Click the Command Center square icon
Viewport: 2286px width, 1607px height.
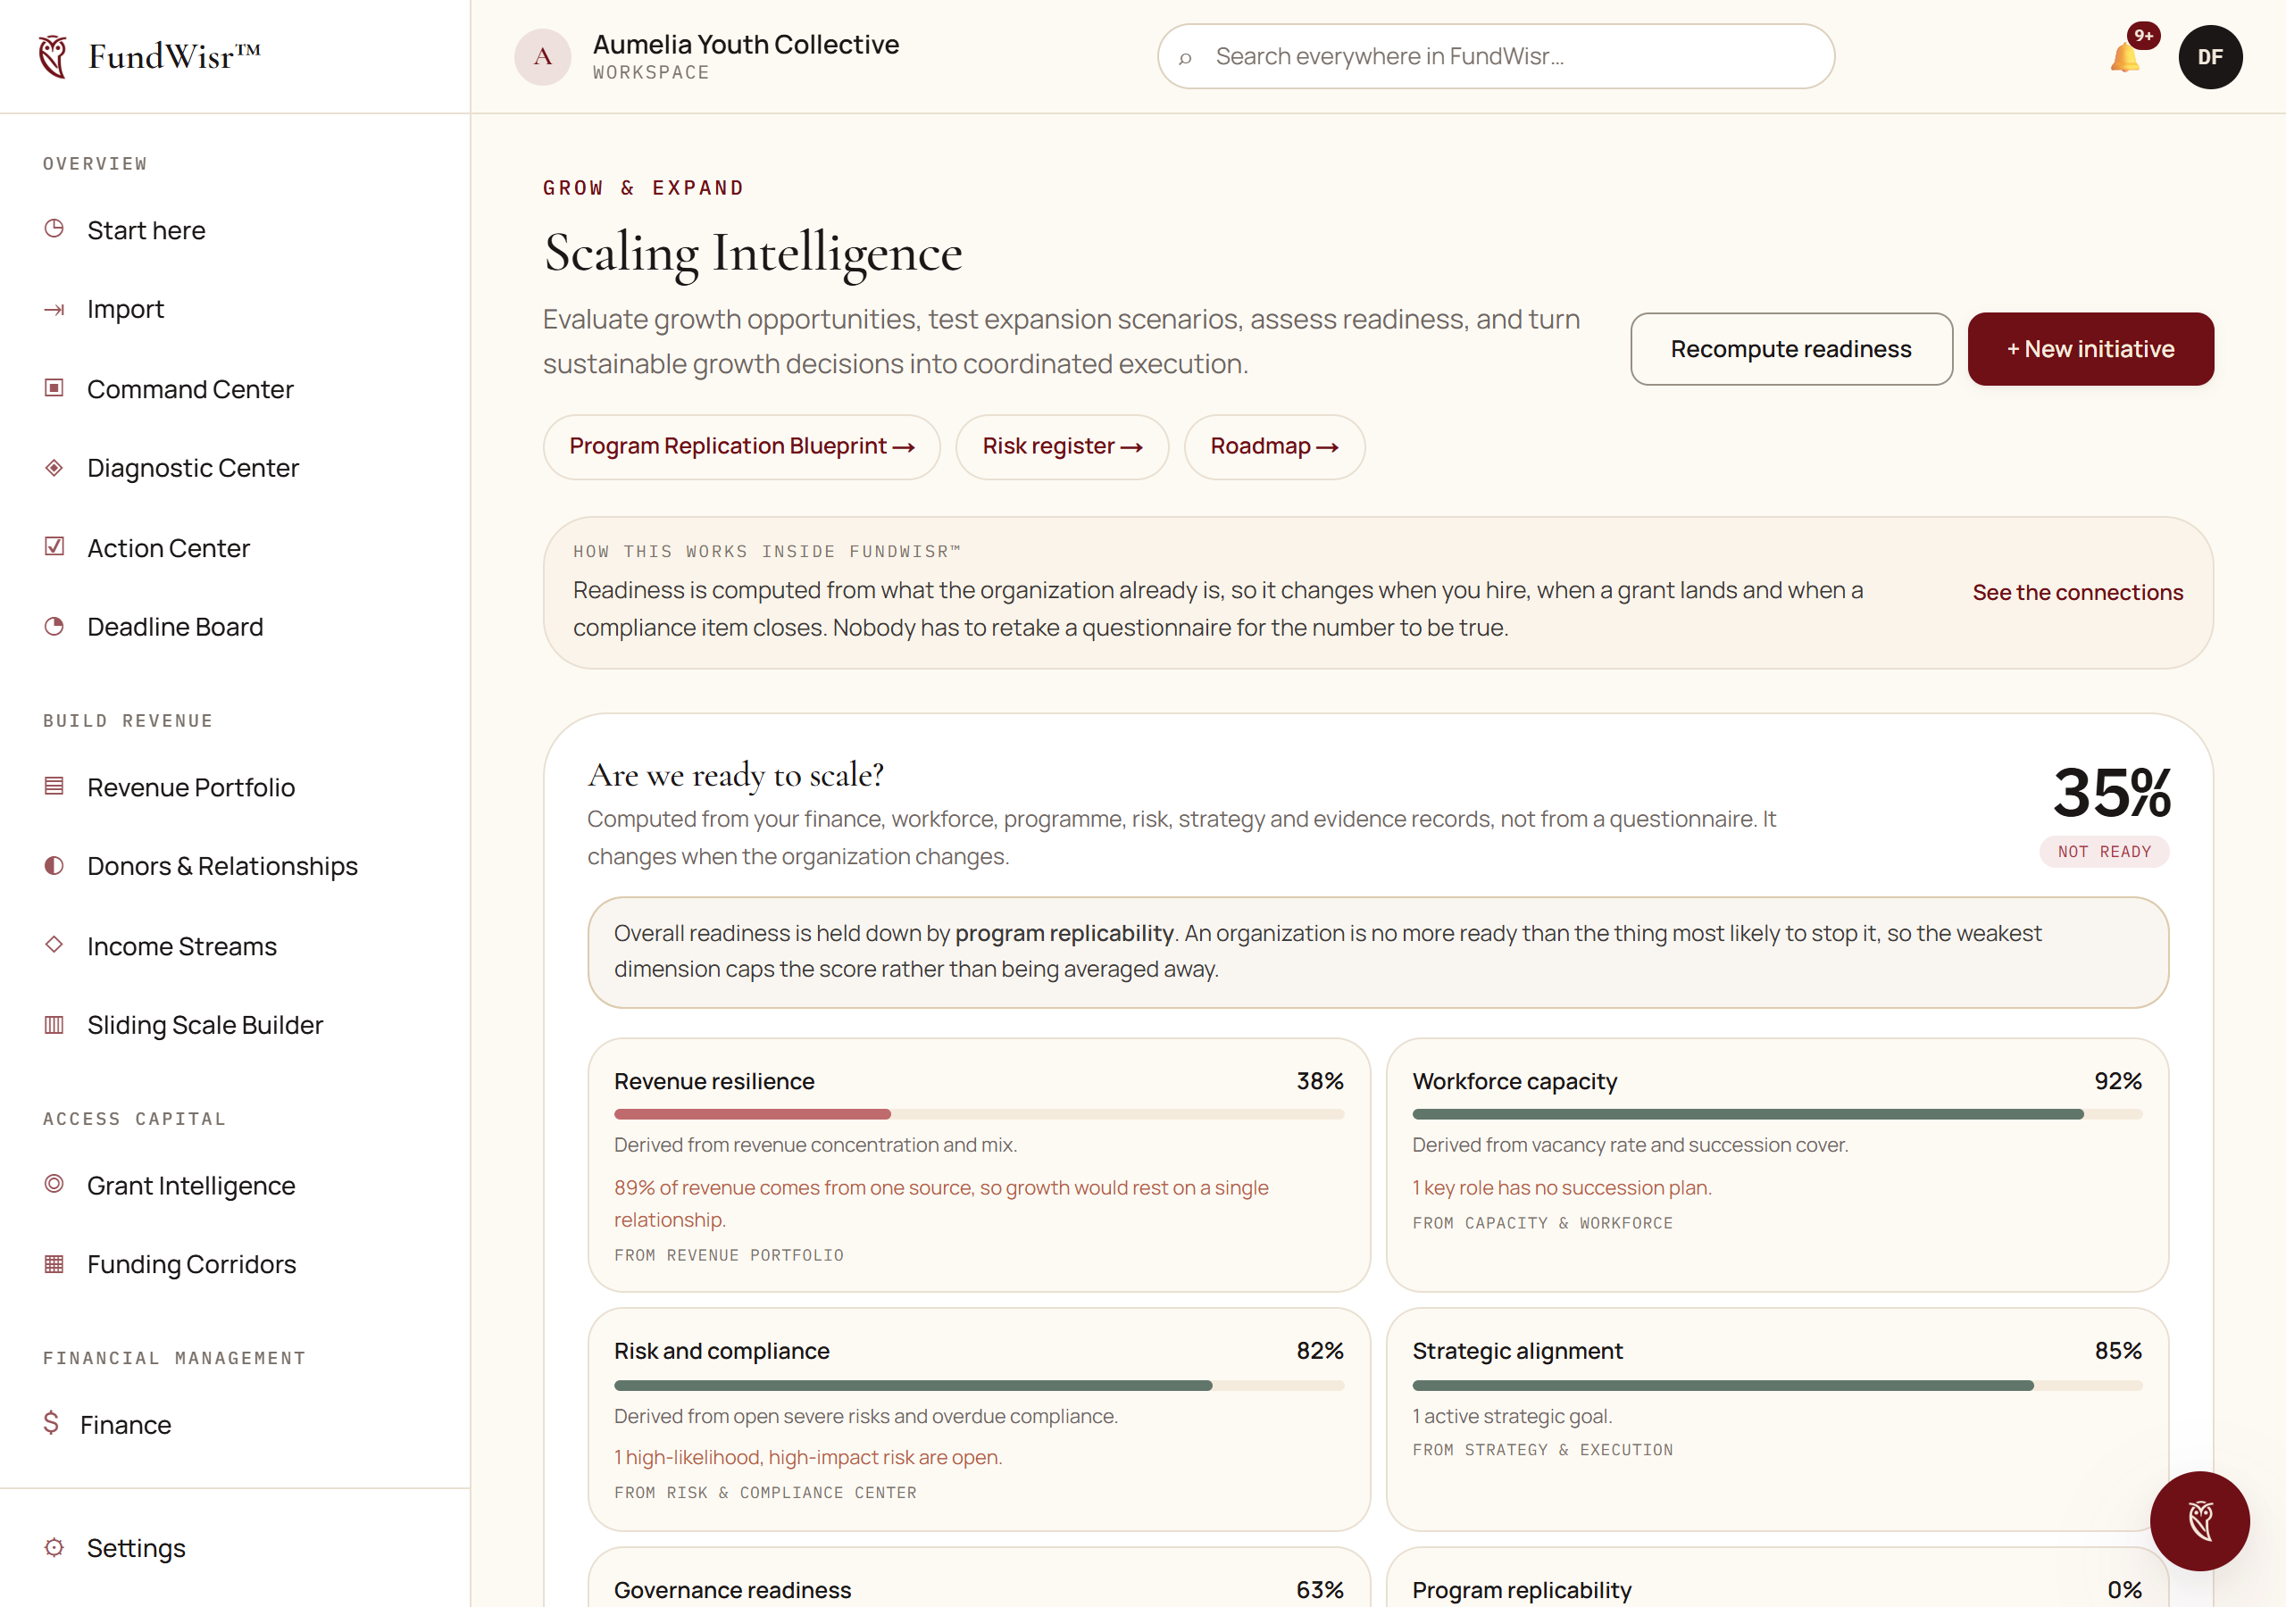[54, 387]
